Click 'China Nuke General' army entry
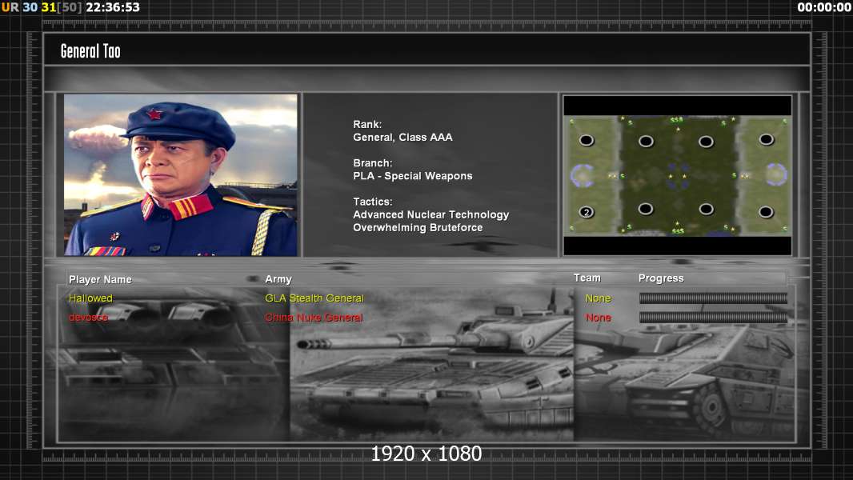This screenshot has width=853, height=480. click(314, 318)
